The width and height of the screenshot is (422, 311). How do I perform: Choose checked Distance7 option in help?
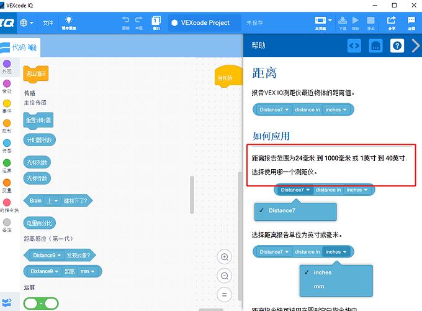(x=295, y=210)
